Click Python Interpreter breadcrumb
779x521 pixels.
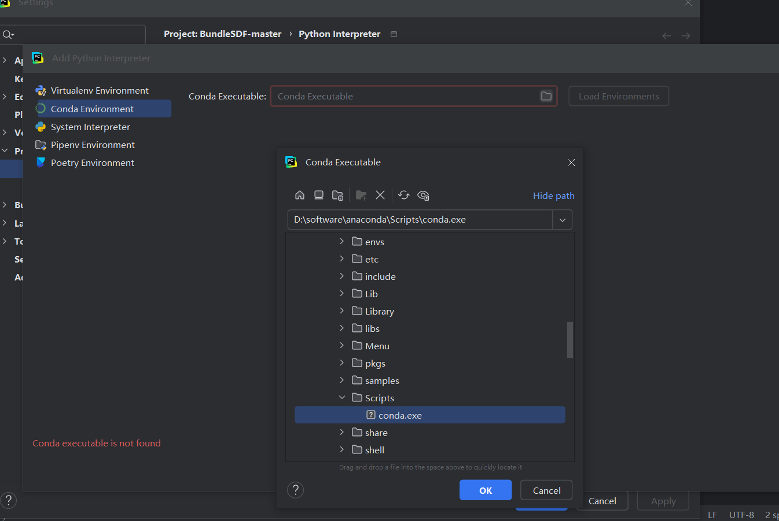click(x=339, y=34)
